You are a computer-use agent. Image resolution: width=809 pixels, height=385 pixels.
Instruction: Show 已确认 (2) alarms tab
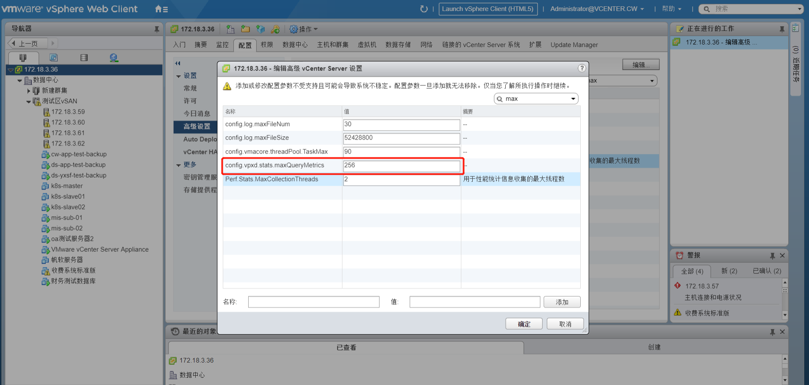(767, 271)
